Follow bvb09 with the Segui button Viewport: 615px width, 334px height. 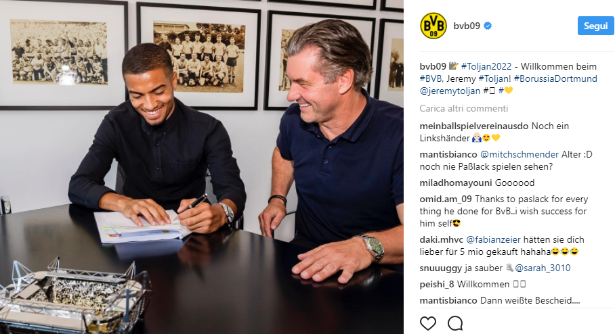(595, 26)
